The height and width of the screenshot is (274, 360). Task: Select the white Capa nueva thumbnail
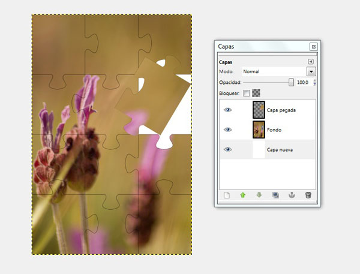coord(259,149)
